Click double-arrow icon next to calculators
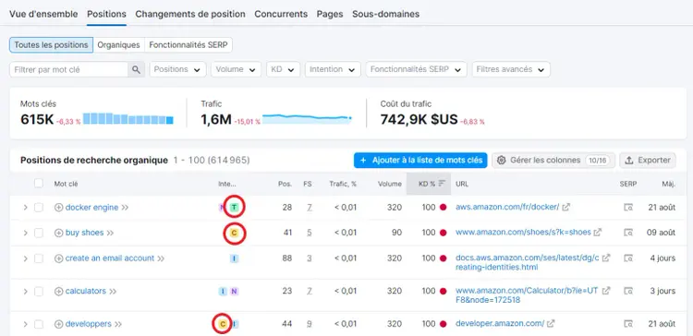 [113, 292]
